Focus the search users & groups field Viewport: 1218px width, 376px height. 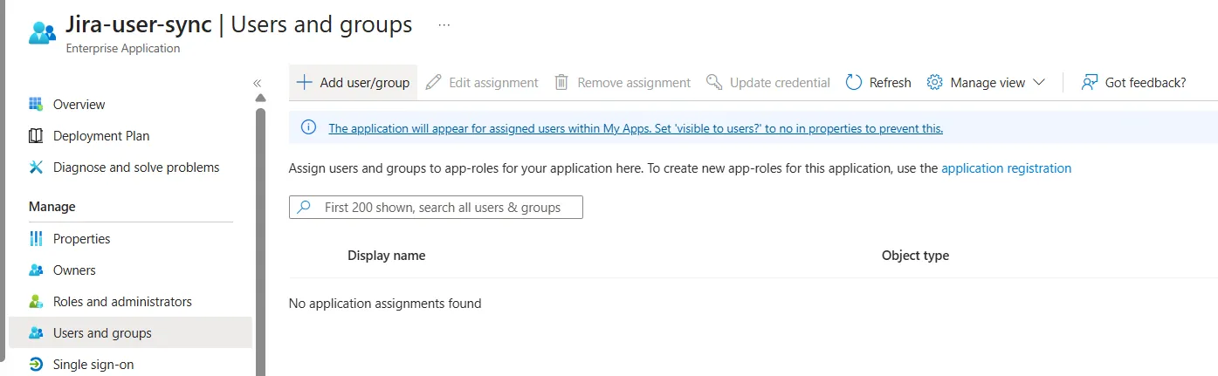tap(436, 208)
